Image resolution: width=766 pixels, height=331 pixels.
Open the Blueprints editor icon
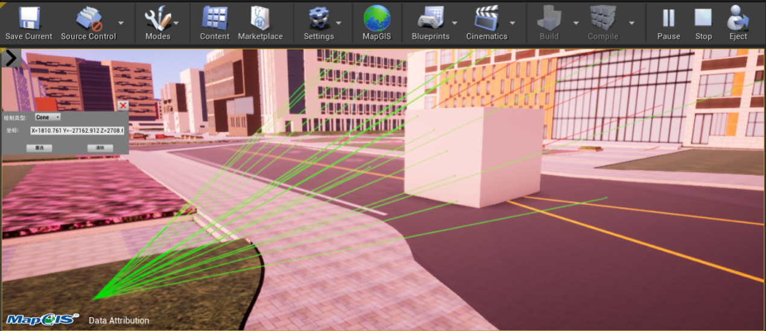(x=430, y=18)
